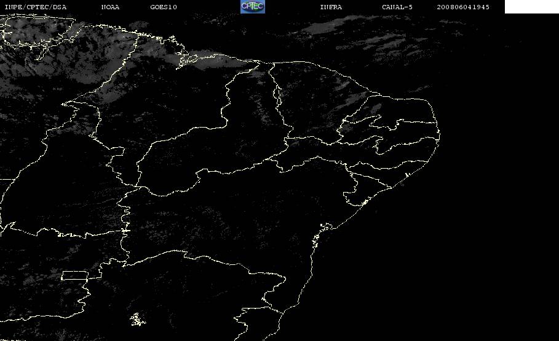This screenshot has height=341, width=559.
Task: Select the 200806041945 timestamp text
Action: pos(463,7)
